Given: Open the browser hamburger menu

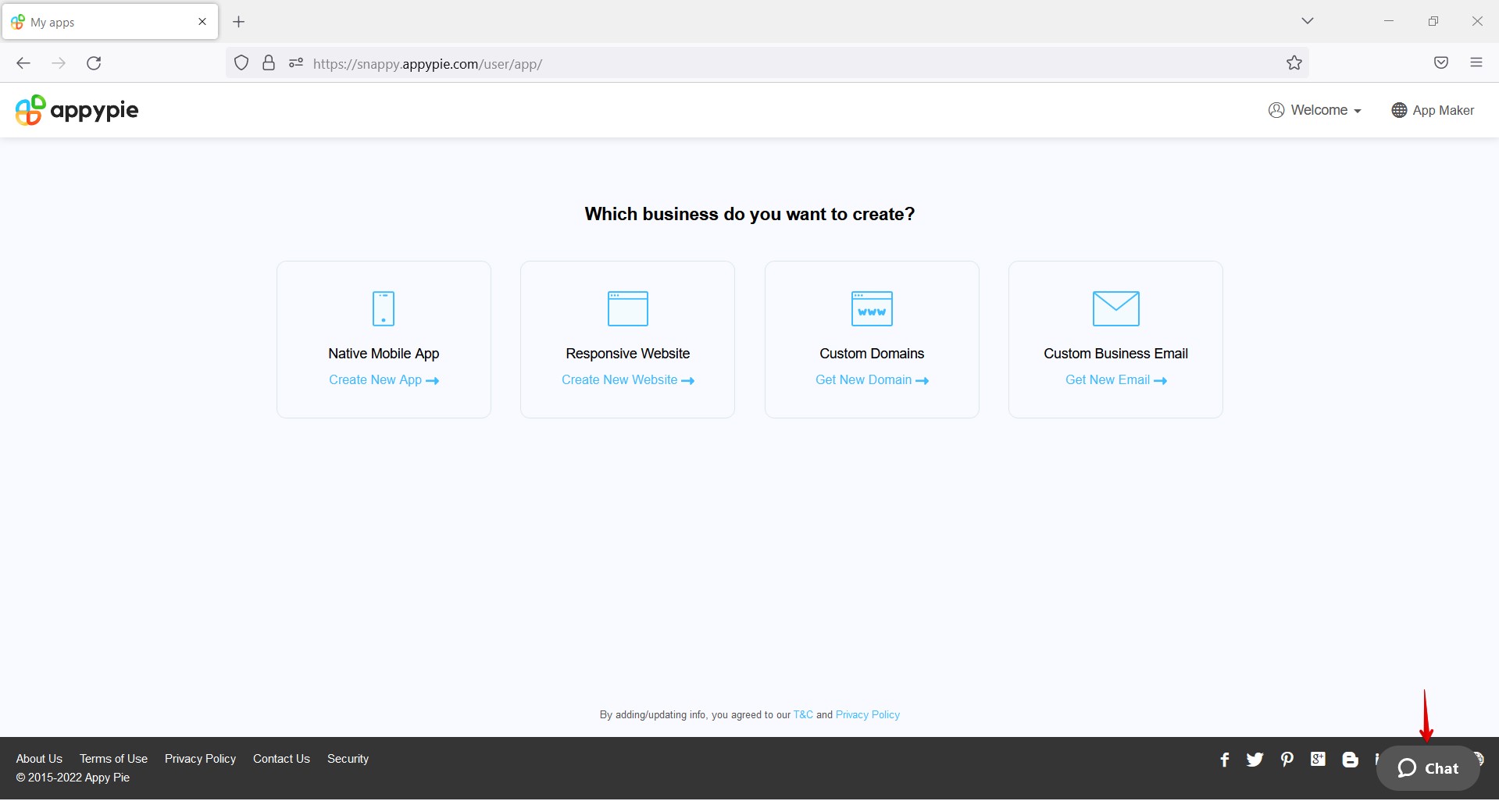Looking at the screenshot, I should (x=1476, y=63).
